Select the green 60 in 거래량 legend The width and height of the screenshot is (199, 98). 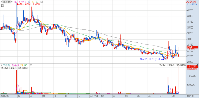26,65
